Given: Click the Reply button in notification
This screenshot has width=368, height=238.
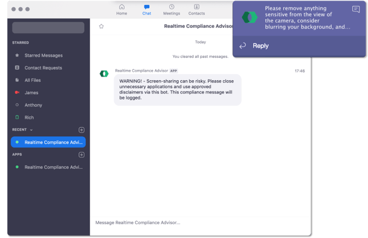Looking at the screenshot, I should click(260, 46).
